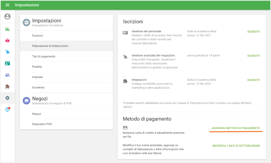Click the Gestione del personale card icon
271x163 pixels.
pyautogui.click(x=125, y=33)
